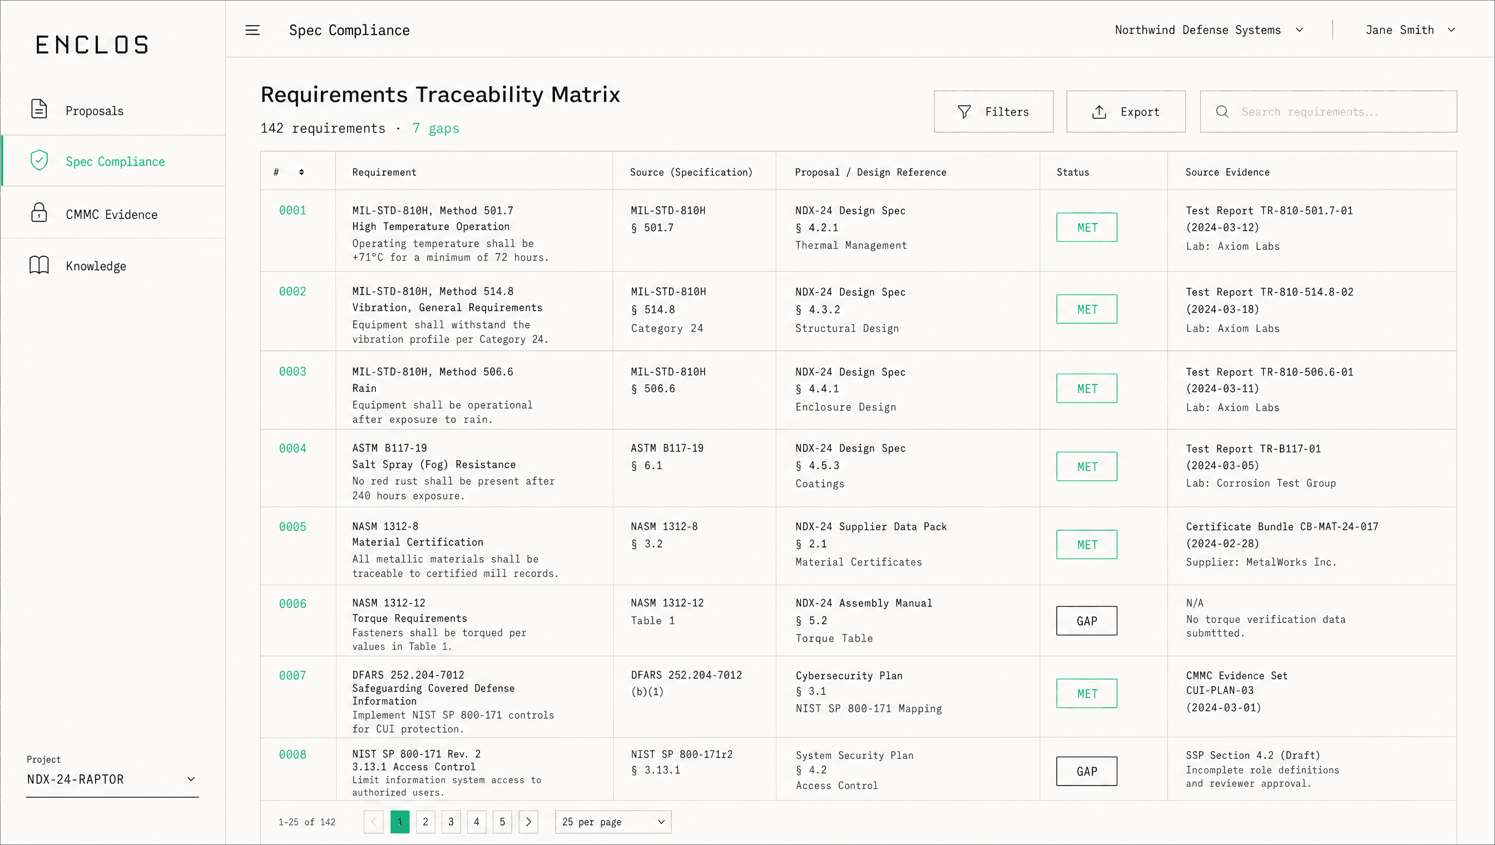Select the Cybersecurity Plan reference
This screenshot has height=845, width=1495.
pyautogui.click(x=849, y=675)
